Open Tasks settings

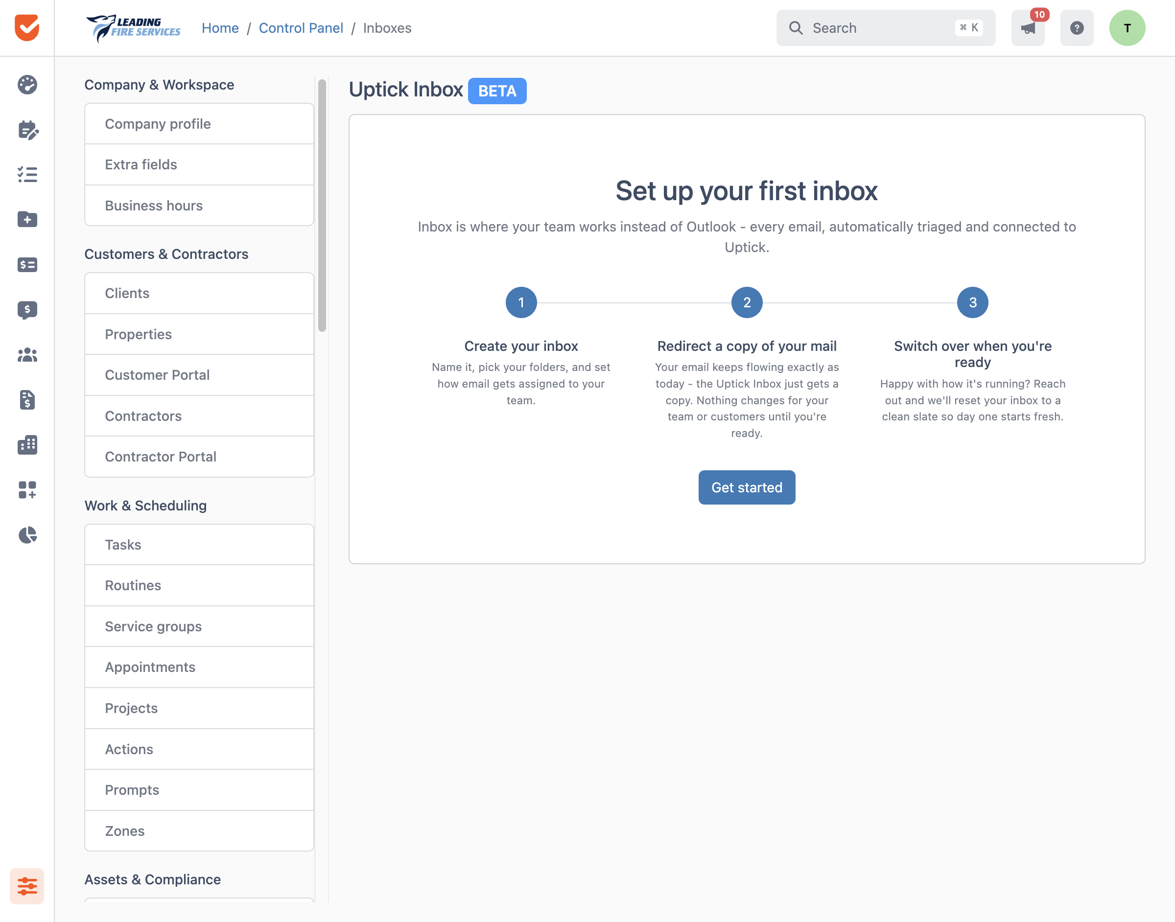tap(199, 545)
